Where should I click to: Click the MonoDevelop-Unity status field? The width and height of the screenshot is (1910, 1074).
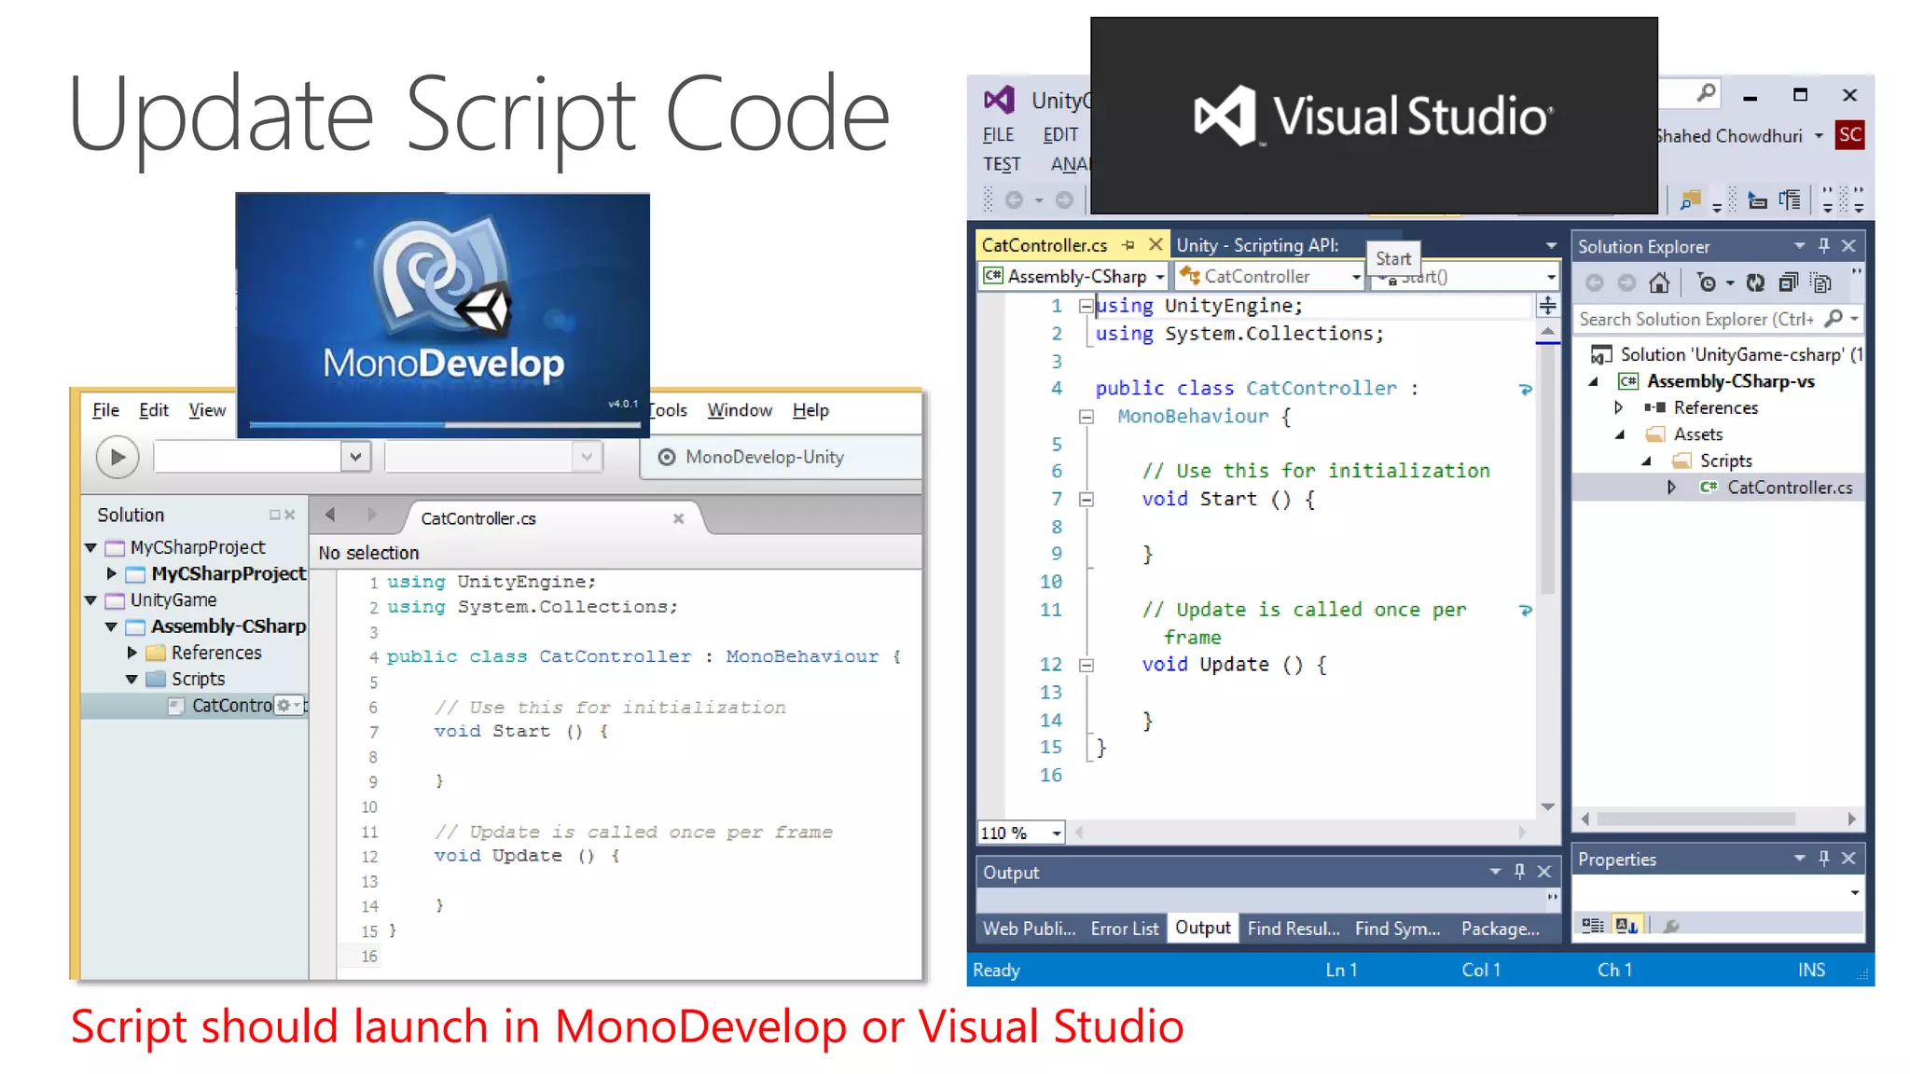[782, 457]
